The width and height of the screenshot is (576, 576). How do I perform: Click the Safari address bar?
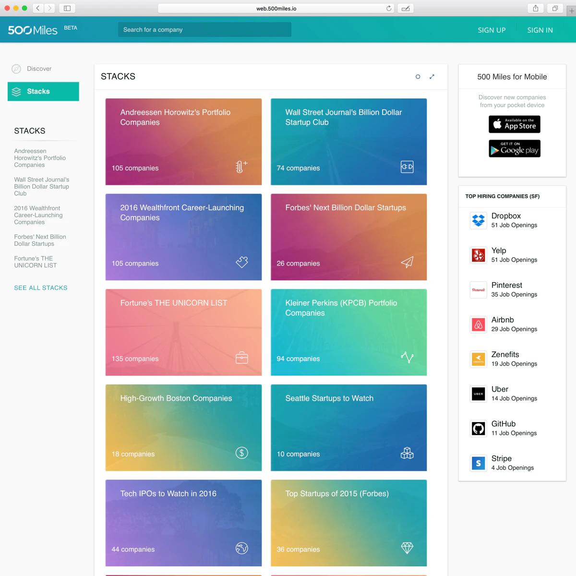pyautogui.click(x=276, y=8)
